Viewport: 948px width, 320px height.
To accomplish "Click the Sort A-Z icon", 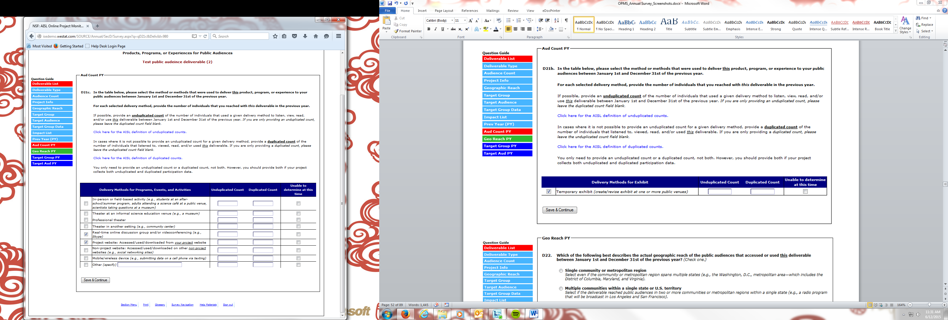I will tap(556, 21).
